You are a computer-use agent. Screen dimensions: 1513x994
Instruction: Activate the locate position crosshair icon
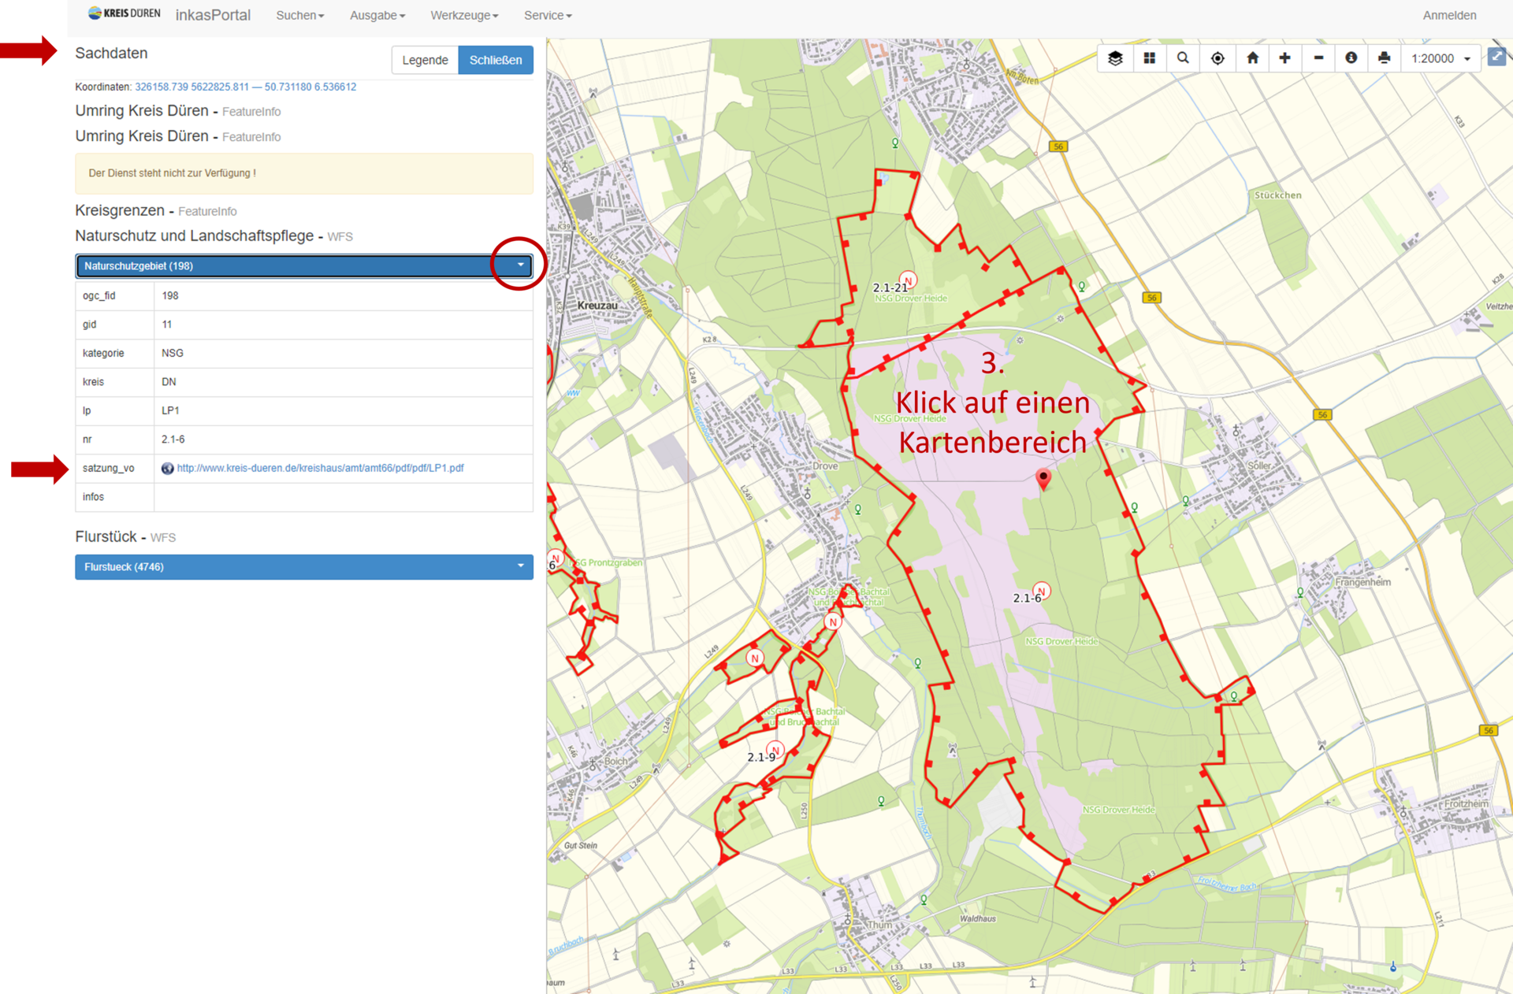click(1217, 58)
